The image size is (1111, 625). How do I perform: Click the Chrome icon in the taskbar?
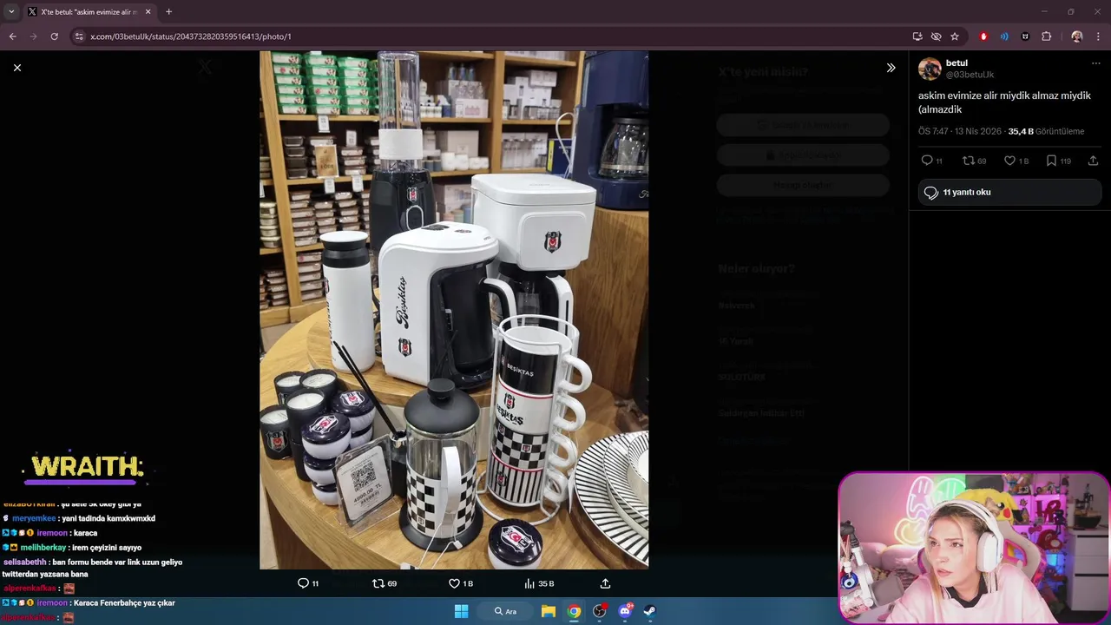[574, 611]
